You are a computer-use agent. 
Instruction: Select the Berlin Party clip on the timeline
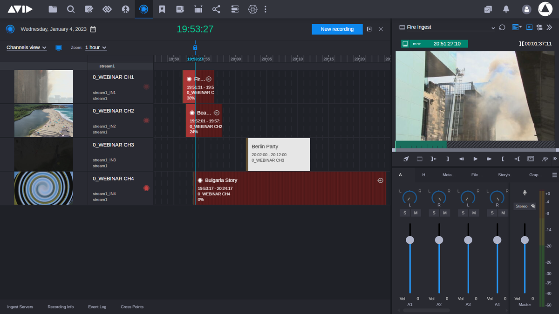pos(277,154)
